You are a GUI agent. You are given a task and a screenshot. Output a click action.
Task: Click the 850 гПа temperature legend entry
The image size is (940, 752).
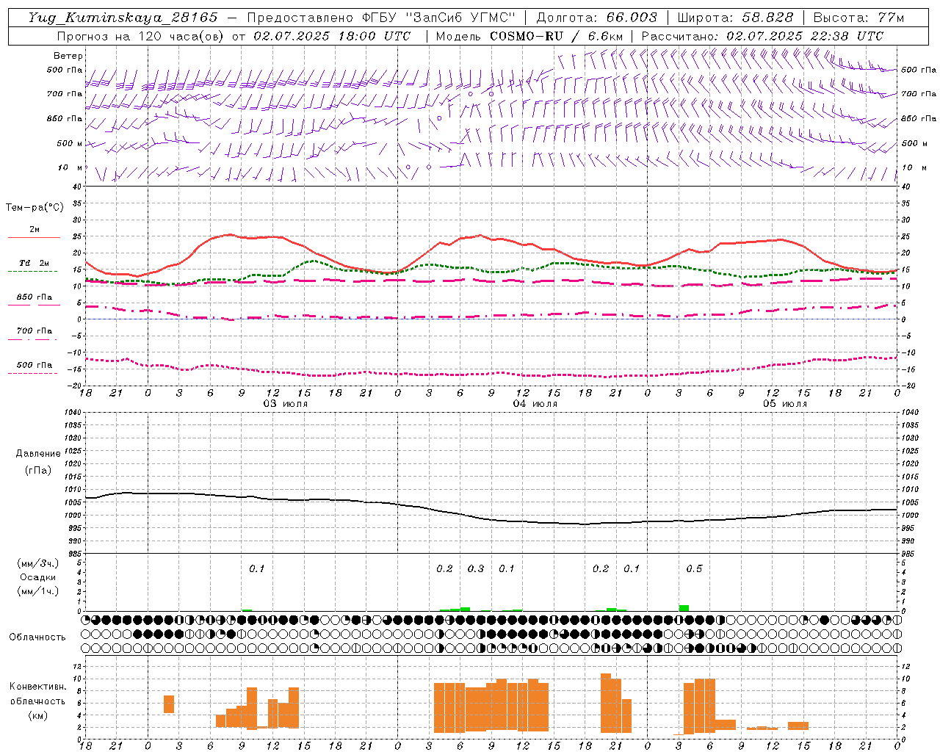click(x=34, y=297)
